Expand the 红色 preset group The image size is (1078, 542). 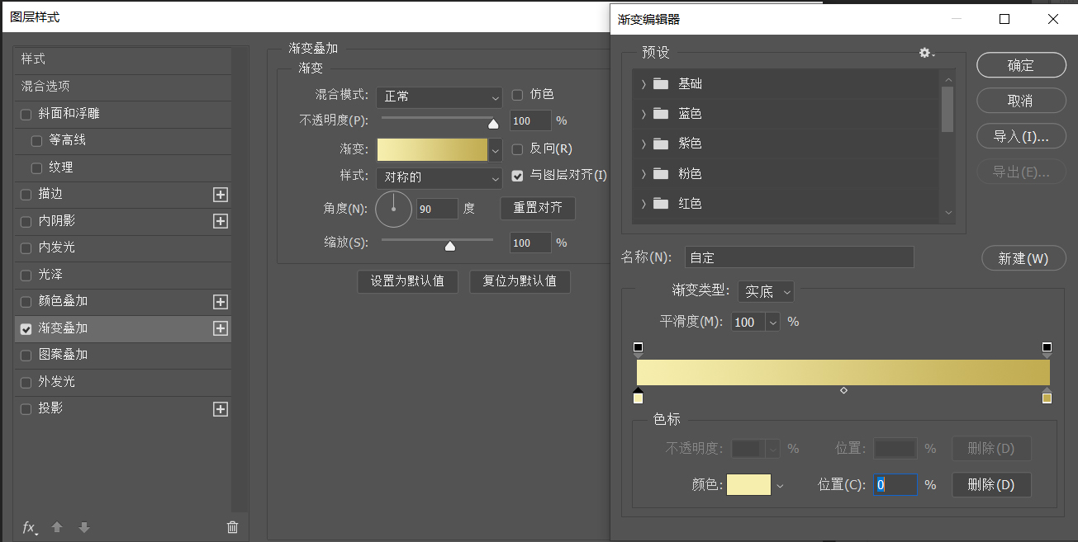(643, 204)
